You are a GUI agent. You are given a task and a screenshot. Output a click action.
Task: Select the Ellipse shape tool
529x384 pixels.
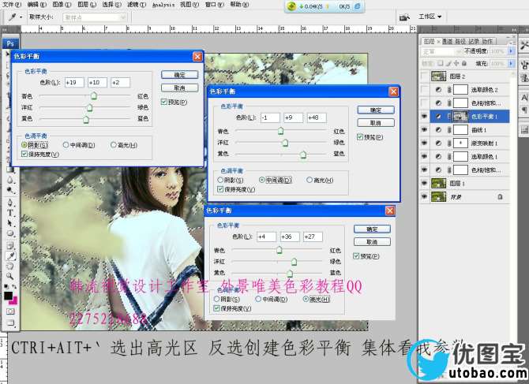(x=10, y=233)
